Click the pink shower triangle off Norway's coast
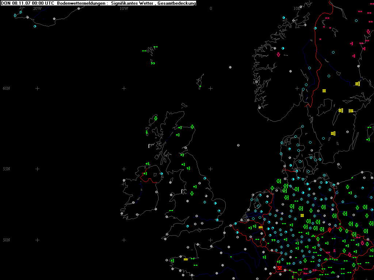The height and width of the screenshot is (280, 374). [x=278, y=55]
